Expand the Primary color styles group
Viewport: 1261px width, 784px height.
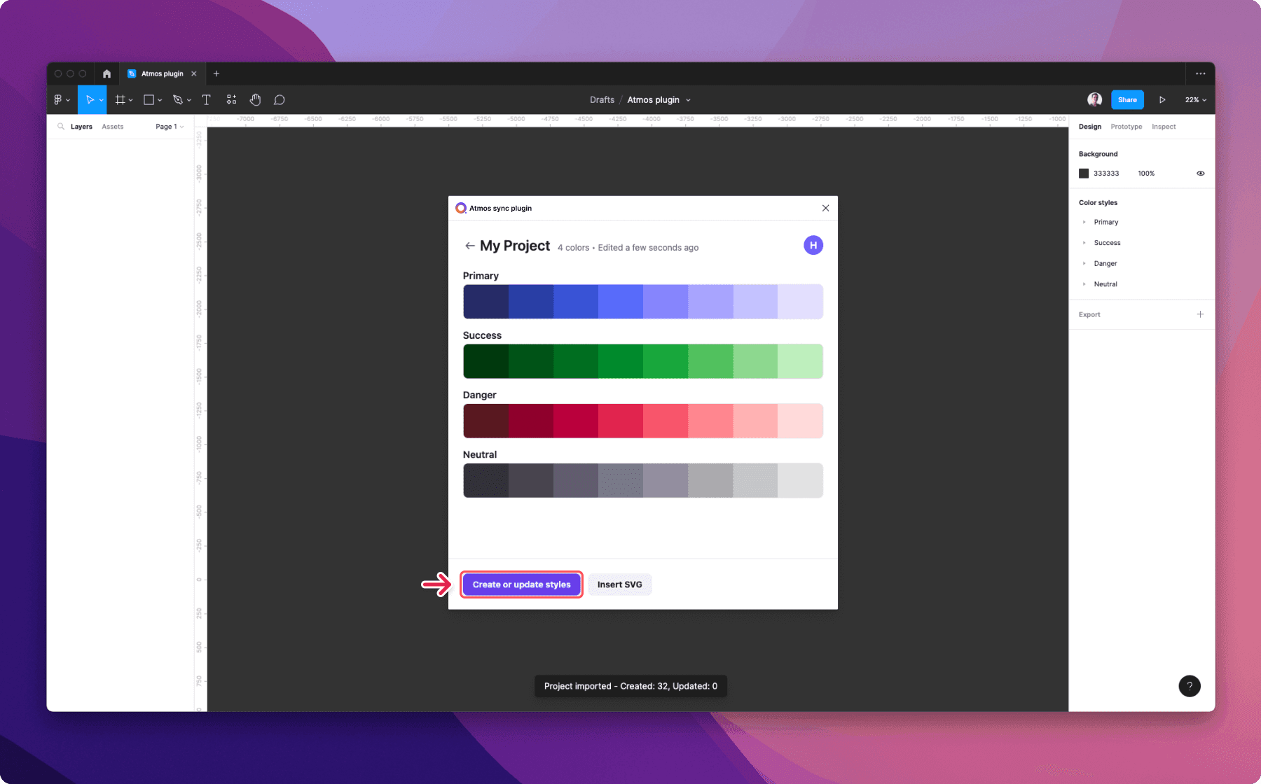pyautogui.click(x=1084, y=222)
